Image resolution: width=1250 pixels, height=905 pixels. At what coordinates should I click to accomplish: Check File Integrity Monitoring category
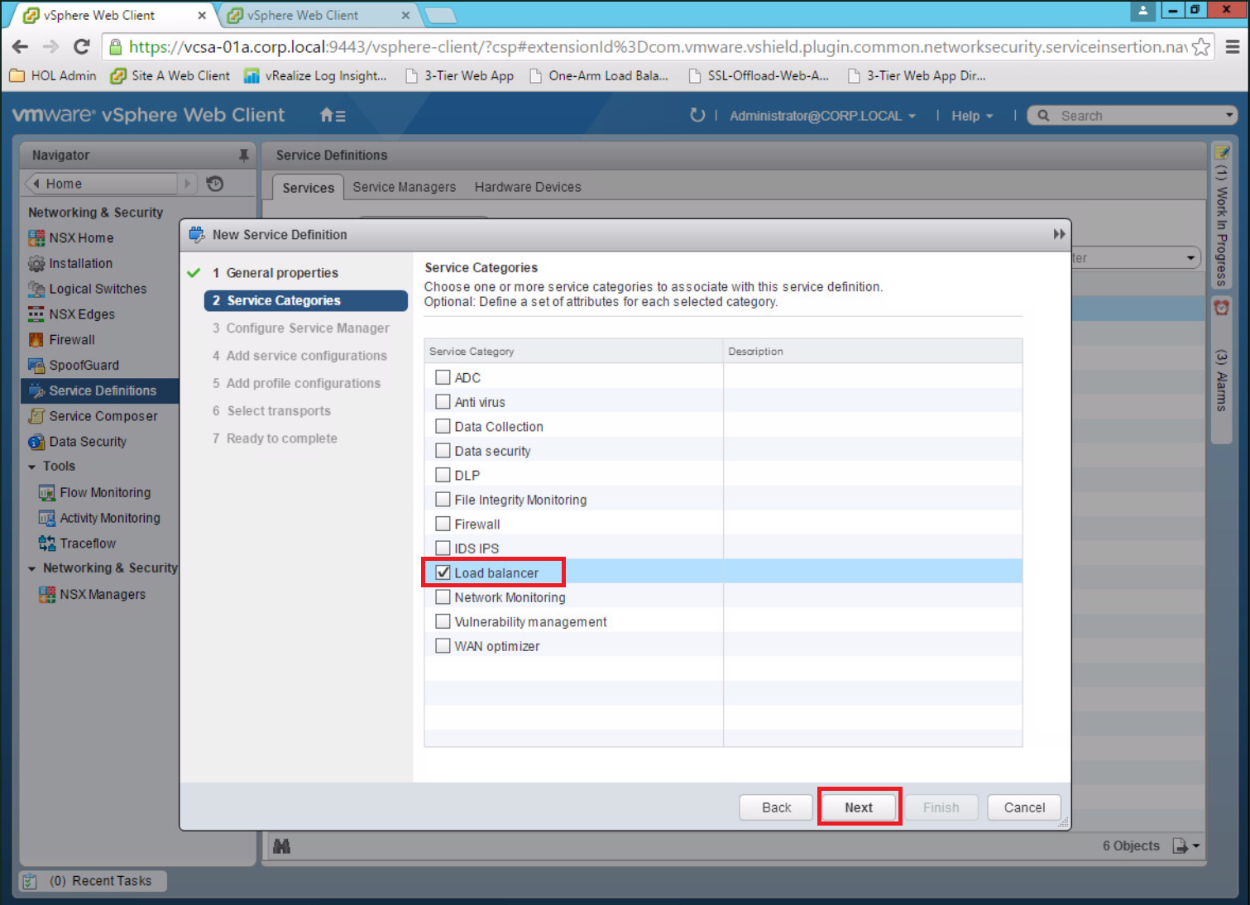click(x=443, y=500)
